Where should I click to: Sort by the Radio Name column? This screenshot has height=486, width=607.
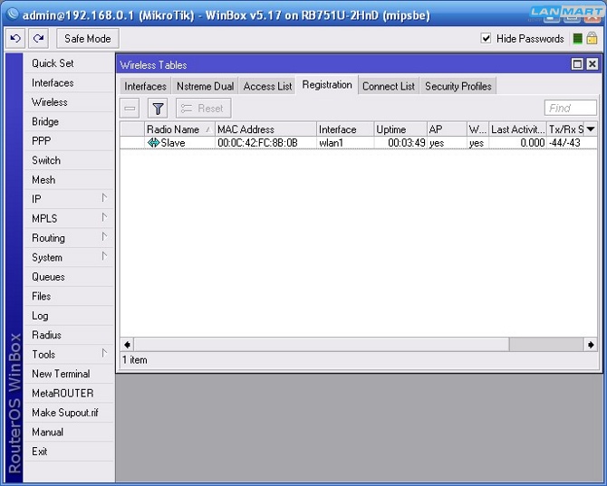pyautogui.click(x=179, y=129)
